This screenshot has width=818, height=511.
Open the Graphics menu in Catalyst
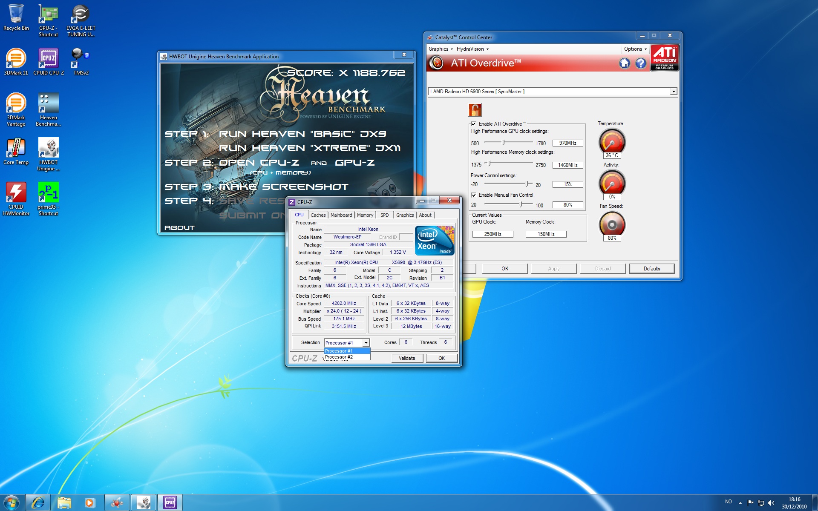coord(441,49)
